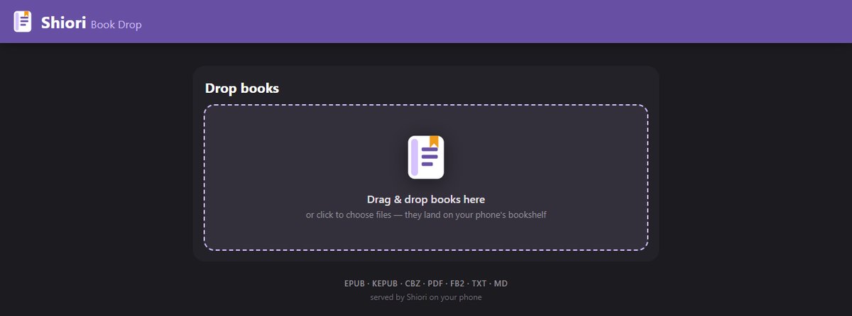The width and height of the screenshot is (852, 316).
Task: Click the supported formats line starting with EPUB
Action: click(x=426, y=283)
